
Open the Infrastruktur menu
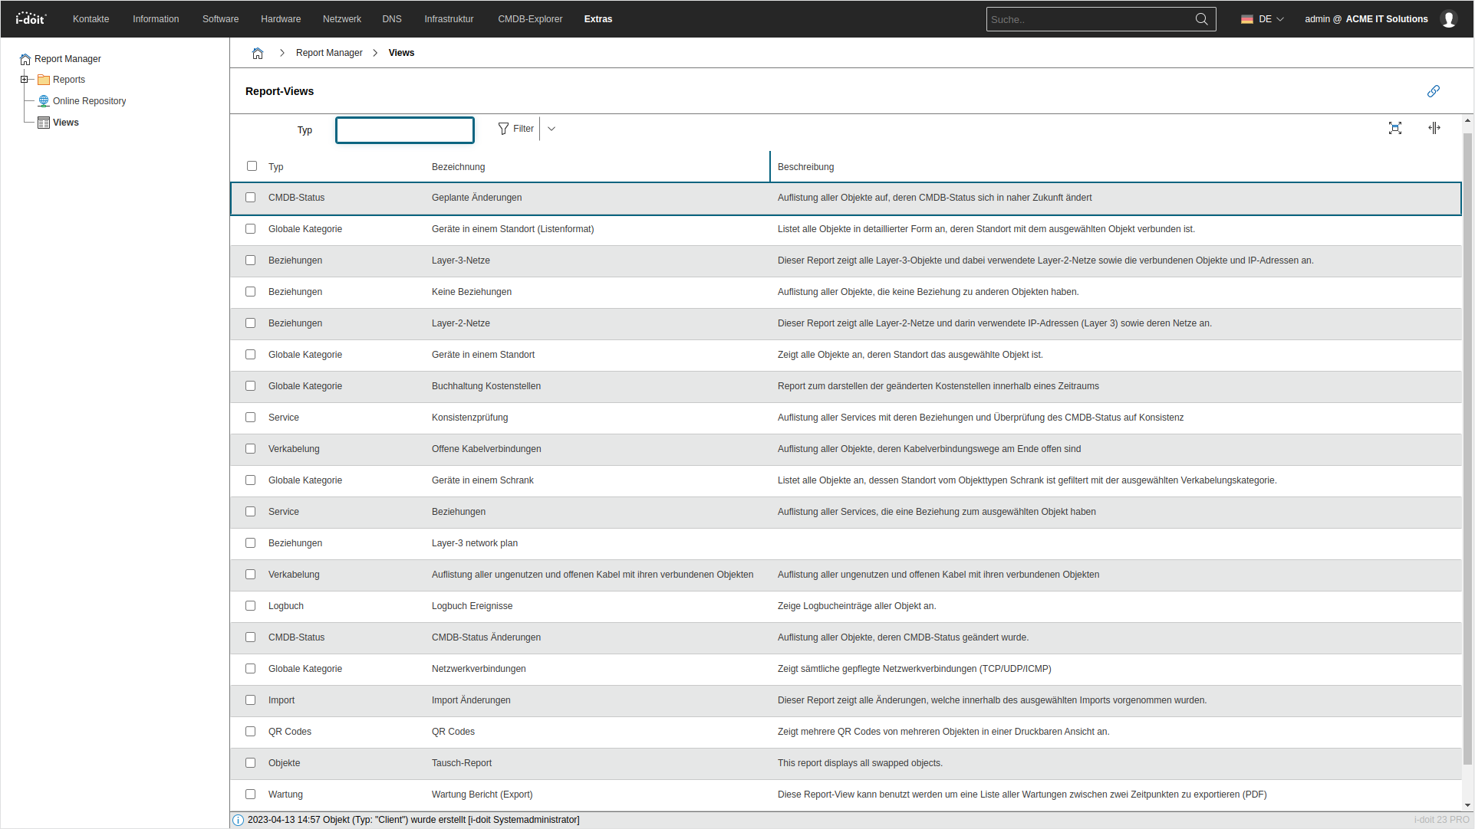click(449, 19)
